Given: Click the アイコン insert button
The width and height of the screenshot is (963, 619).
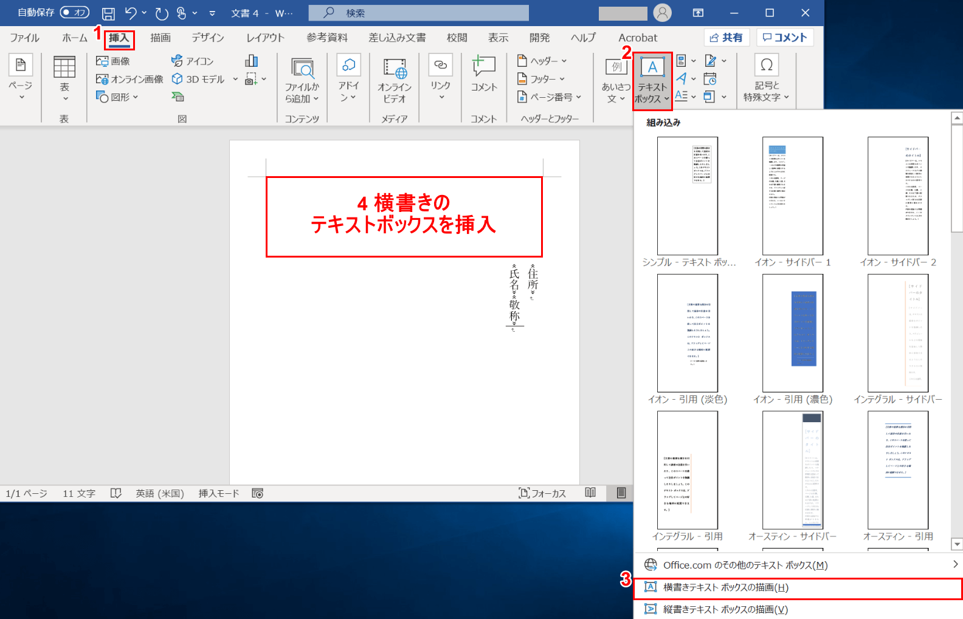Looking at the screenshot, I should [193, 61].
